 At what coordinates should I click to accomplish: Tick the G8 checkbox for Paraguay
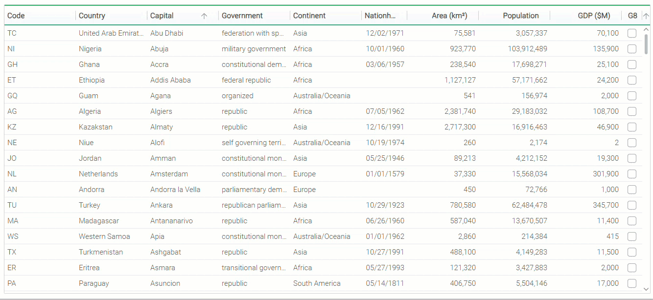pyautogui.click(x=632, y=283)
